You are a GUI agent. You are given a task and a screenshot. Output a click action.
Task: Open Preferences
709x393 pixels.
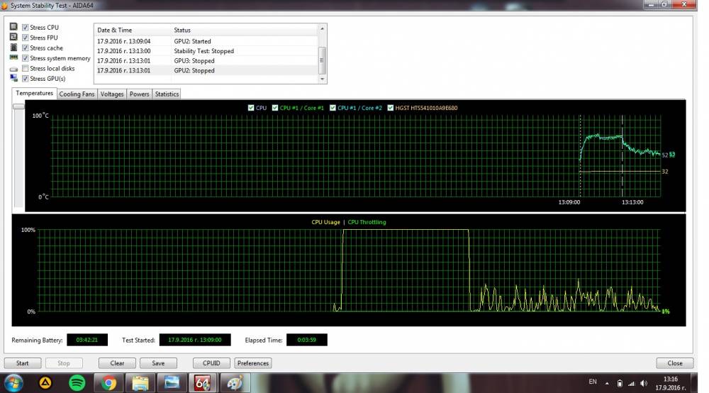pos(253,363)
